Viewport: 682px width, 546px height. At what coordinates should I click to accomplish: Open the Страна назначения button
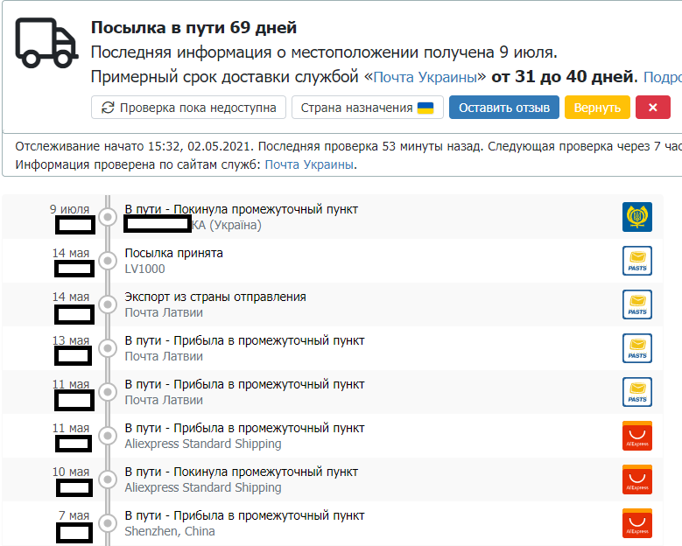[x=367, y=108]
